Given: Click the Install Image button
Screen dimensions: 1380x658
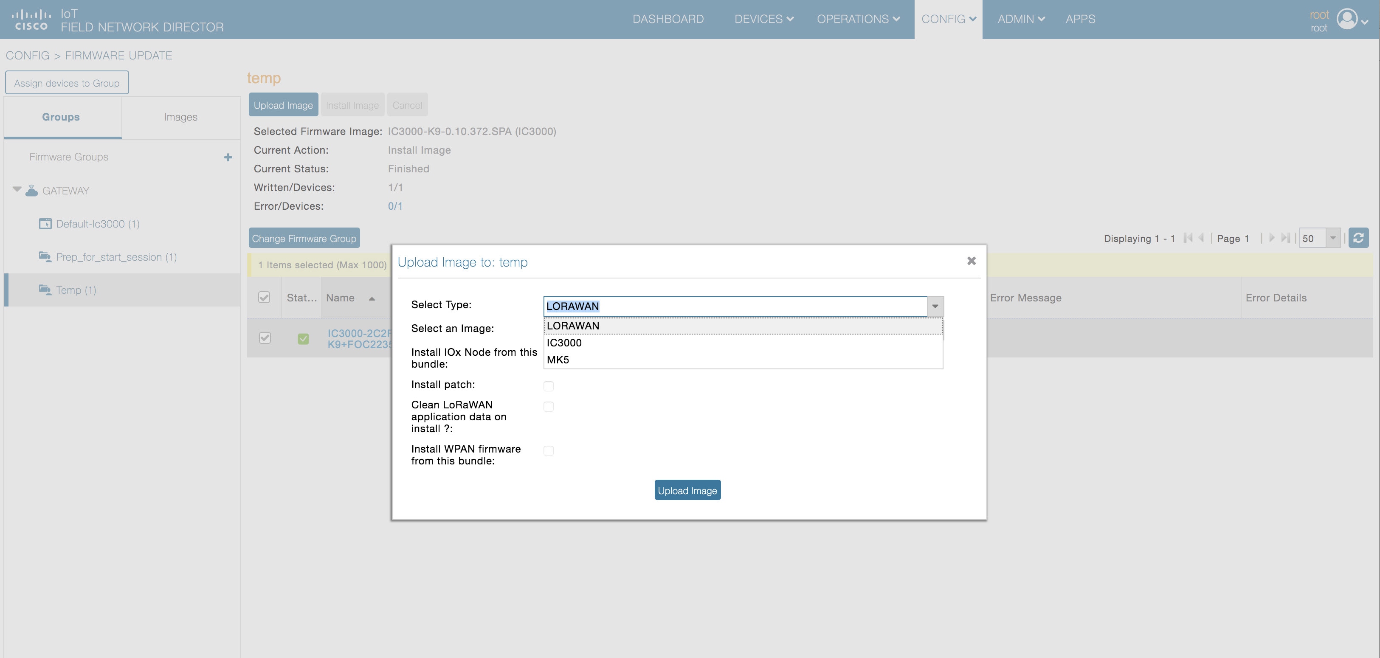Looking at the screenshot, I should point(352,105).
